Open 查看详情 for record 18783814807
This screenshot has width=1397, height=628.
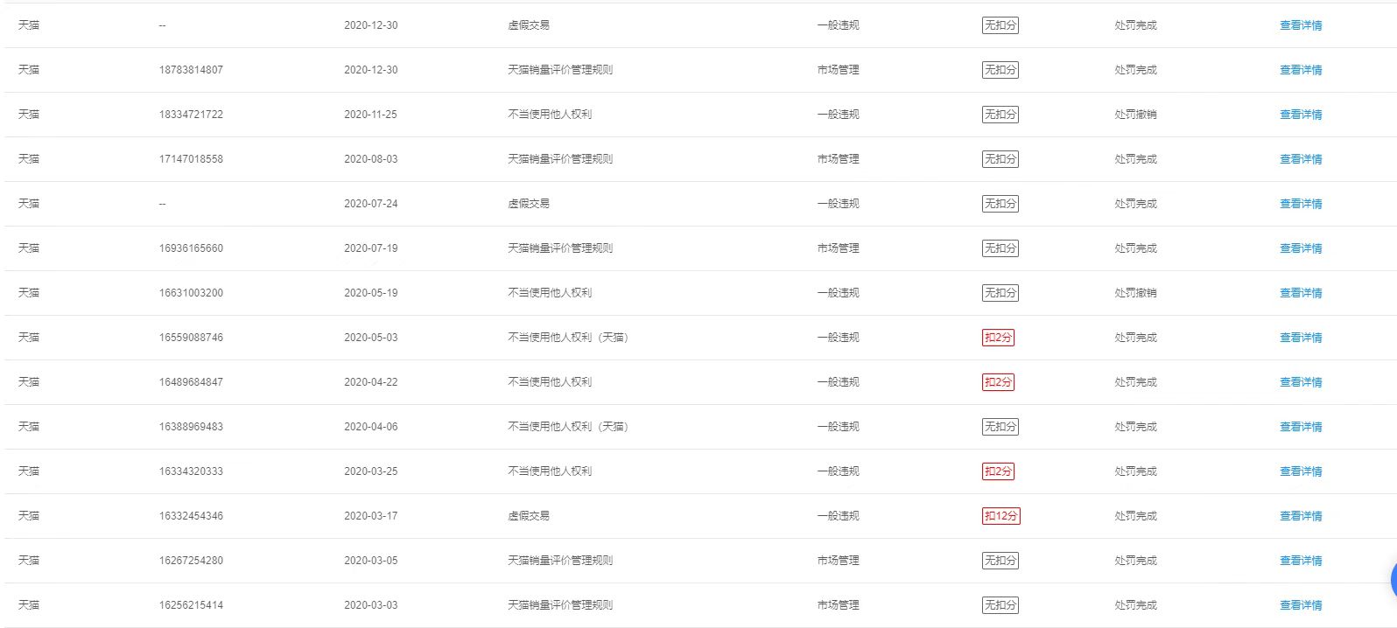click(x=1301, y=70)
